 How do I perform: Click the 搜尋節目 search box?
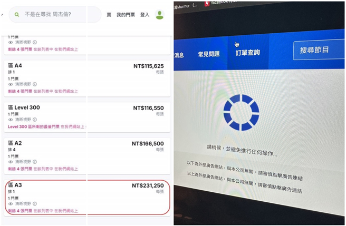pyautogui.click(x=319, y=50)
